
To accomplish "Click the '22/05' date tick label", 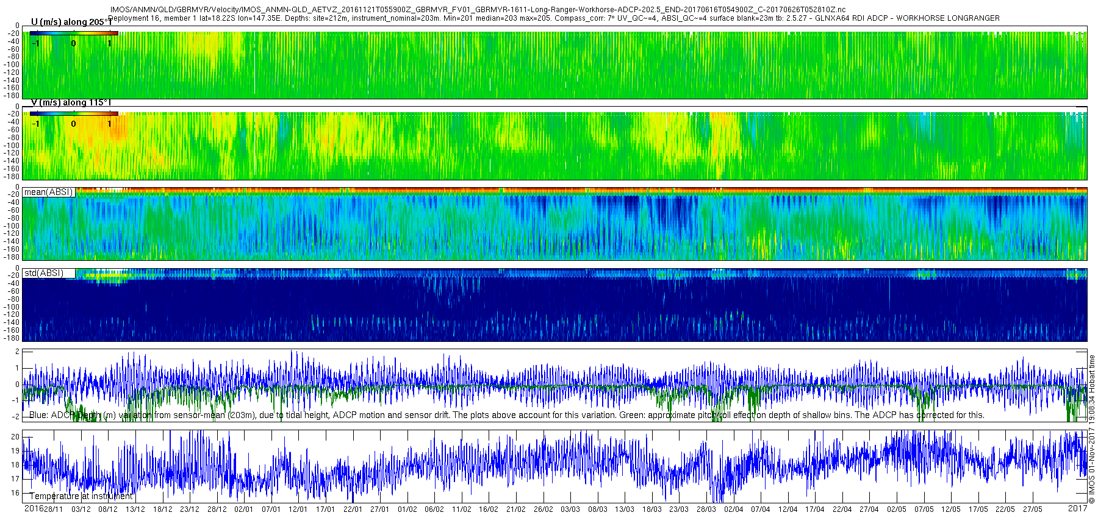I will [1005, 509].
